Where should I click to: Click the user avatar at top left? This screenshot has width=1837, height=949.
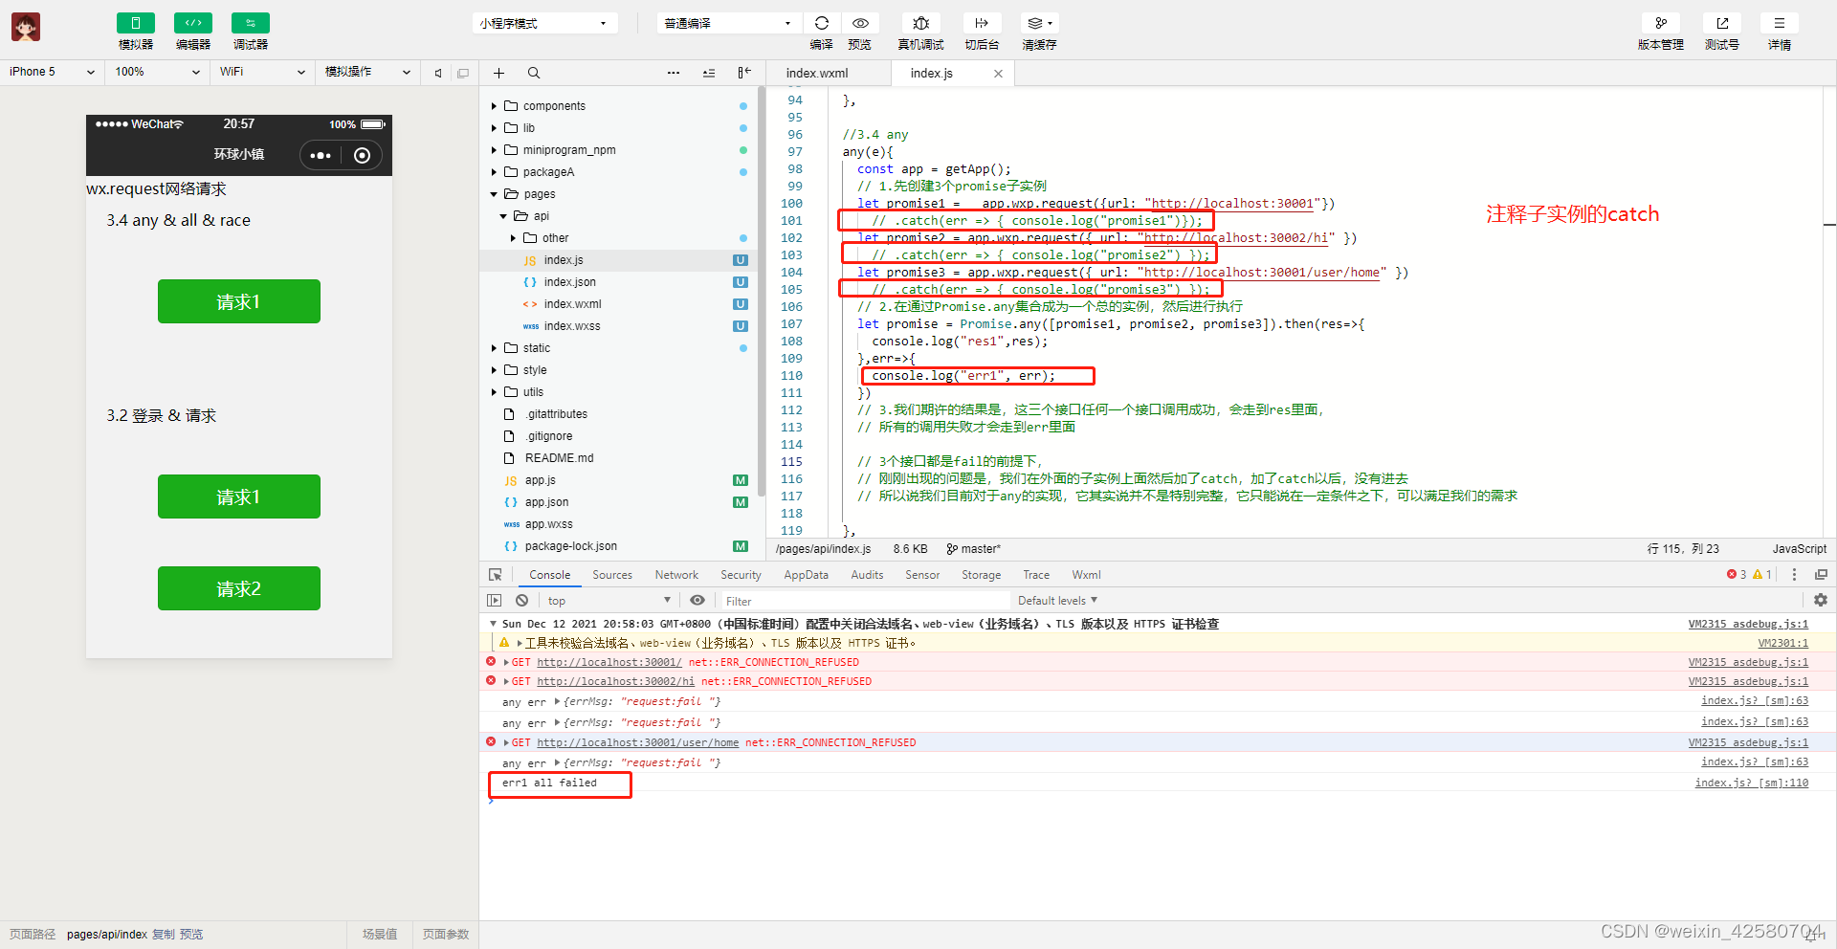(x=26, y=27)
